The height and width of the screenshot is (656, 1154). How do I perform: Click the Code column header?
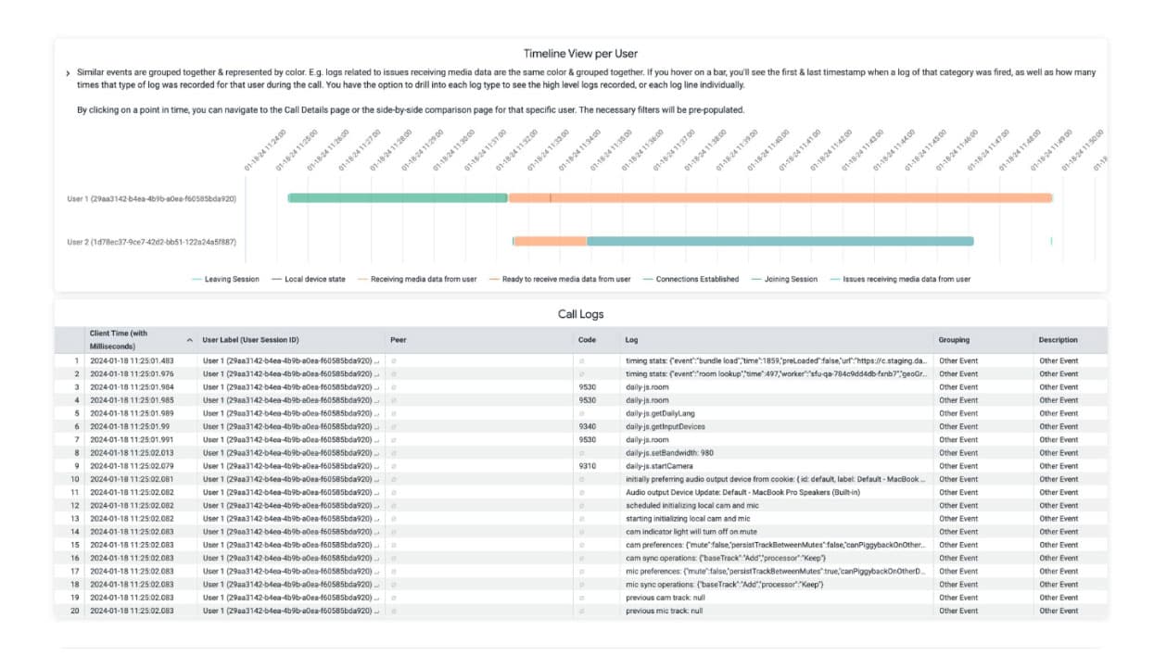click(587, 340)
